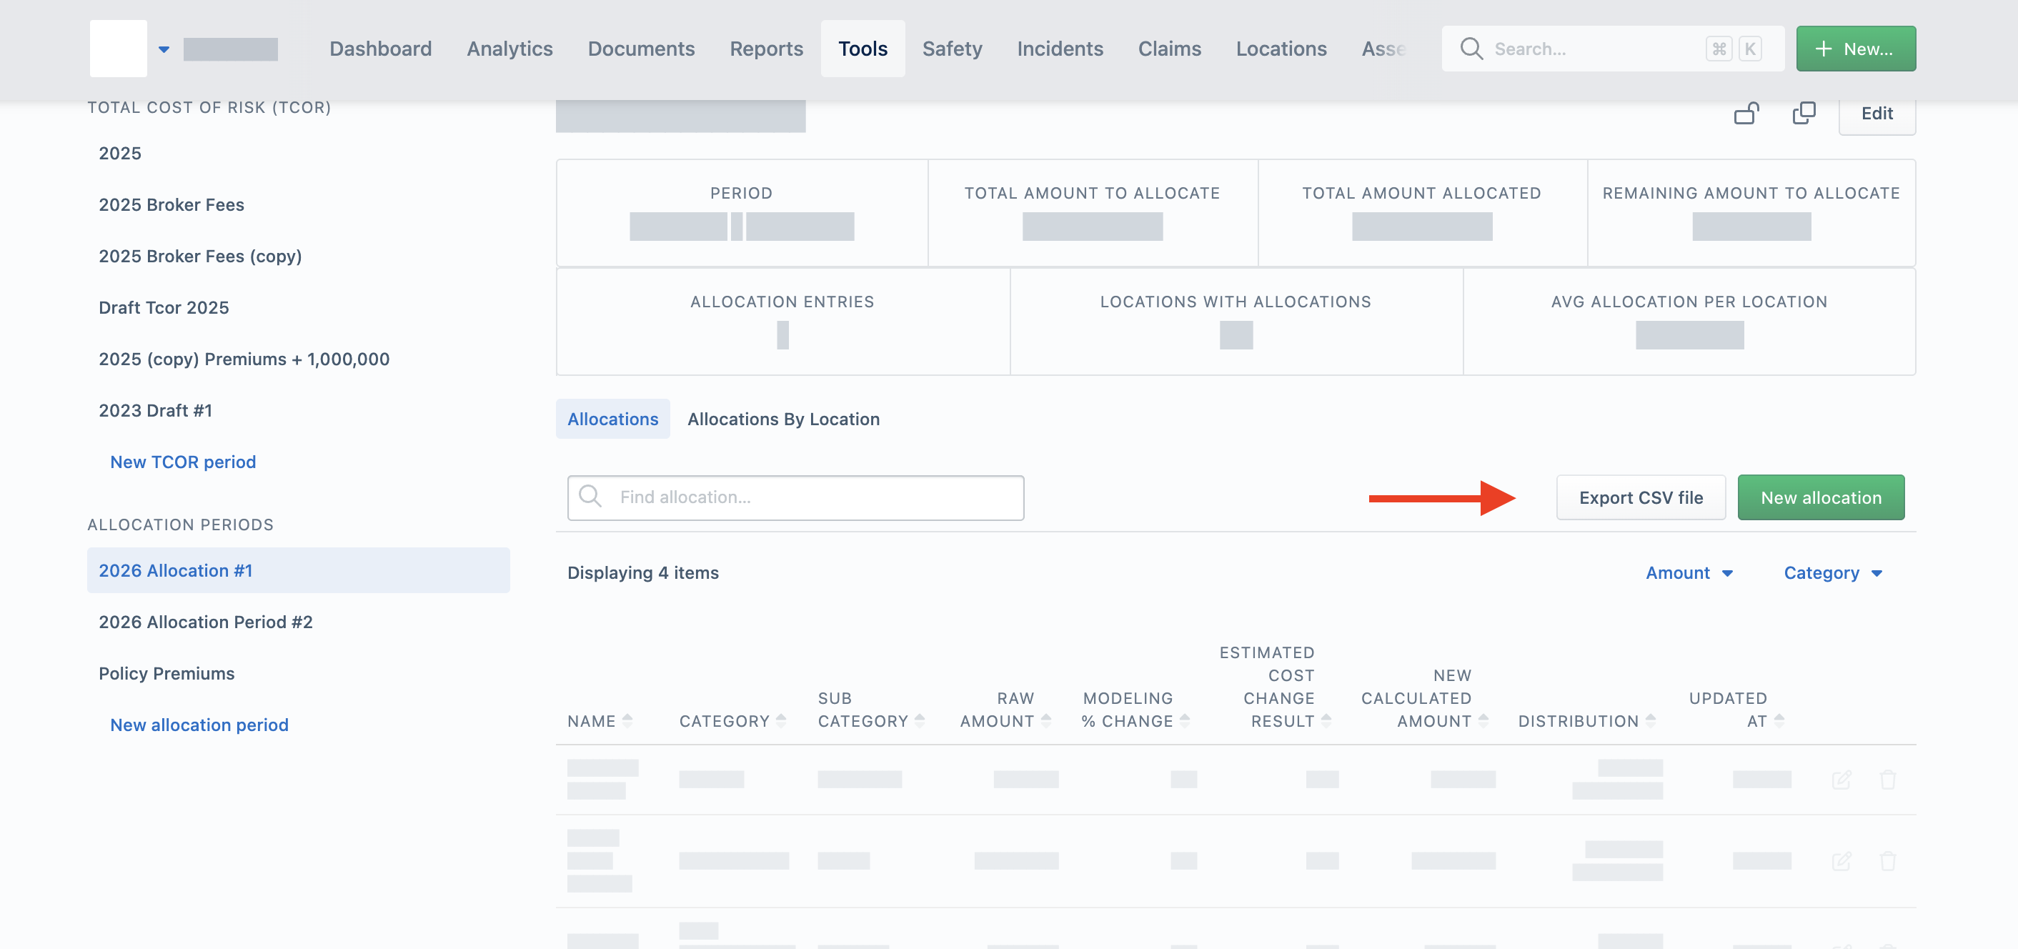
Task: Select 2023 Draft #1 period
Action: pyautogui.click(x=155, y=411)
